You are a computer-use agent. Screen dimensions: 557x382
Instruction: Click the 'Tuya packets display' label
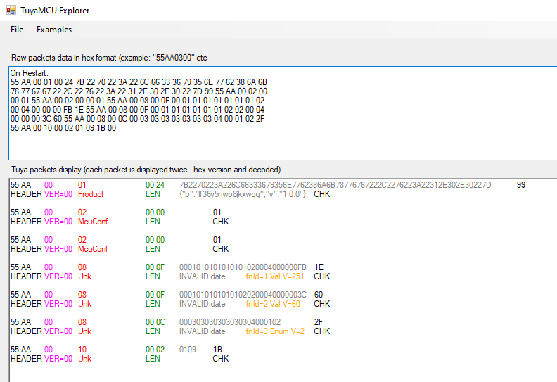point(146,170)
